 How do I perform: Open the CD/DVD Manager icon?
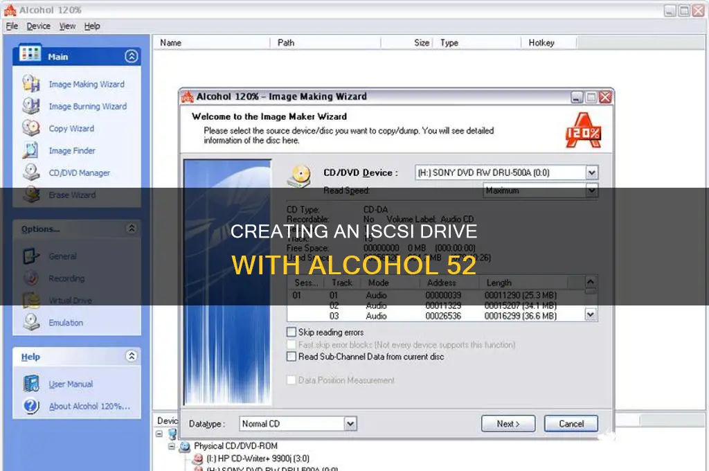[31, 172]
